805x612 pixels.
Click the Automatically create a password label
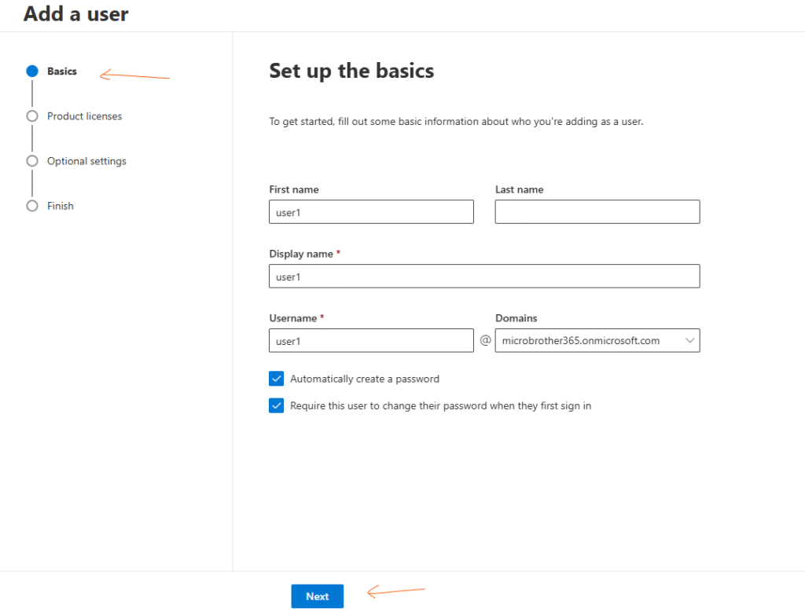[x=365, y=379]
